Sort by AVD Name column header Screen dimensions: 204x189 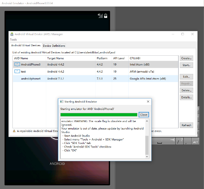[x=29, y=58]
